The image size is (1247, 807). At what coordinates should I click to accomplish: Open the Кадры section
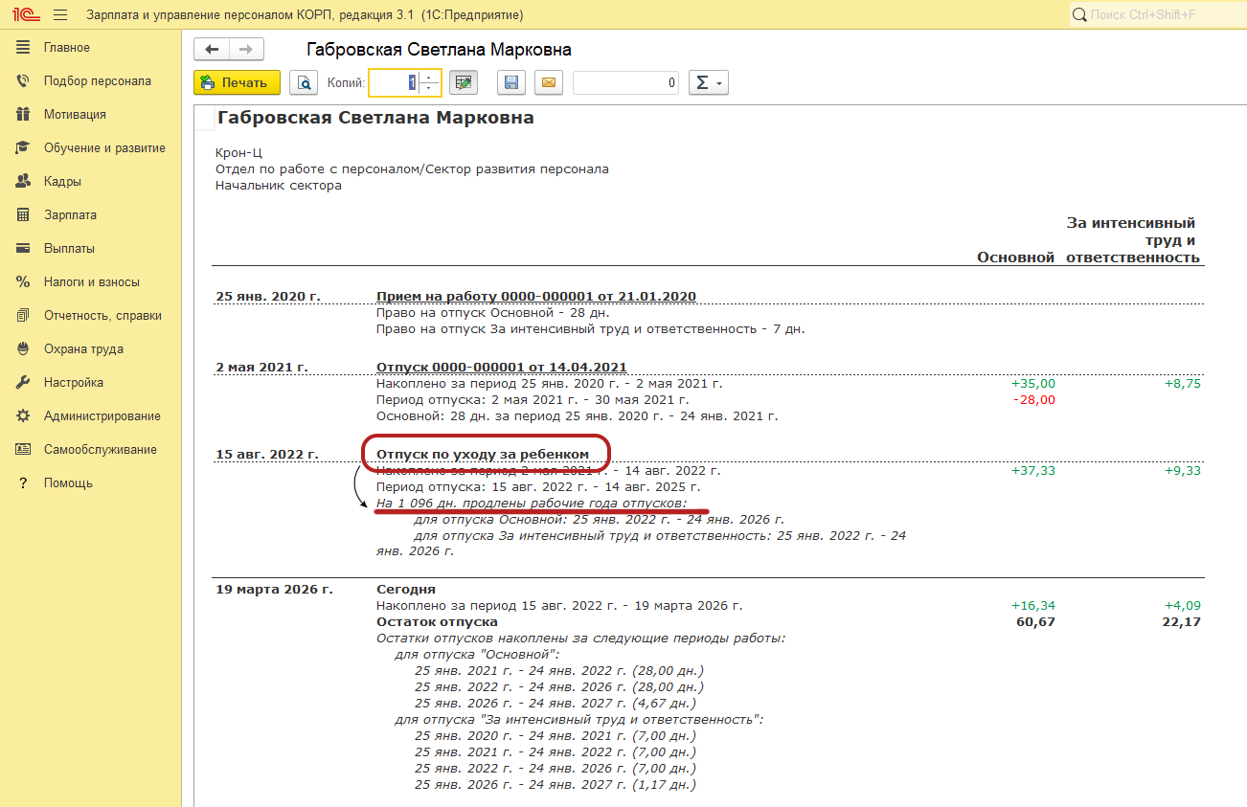tap(62, 182)
